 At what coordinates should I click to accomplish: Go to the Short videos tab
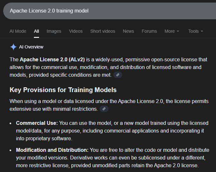pos(103,31)
